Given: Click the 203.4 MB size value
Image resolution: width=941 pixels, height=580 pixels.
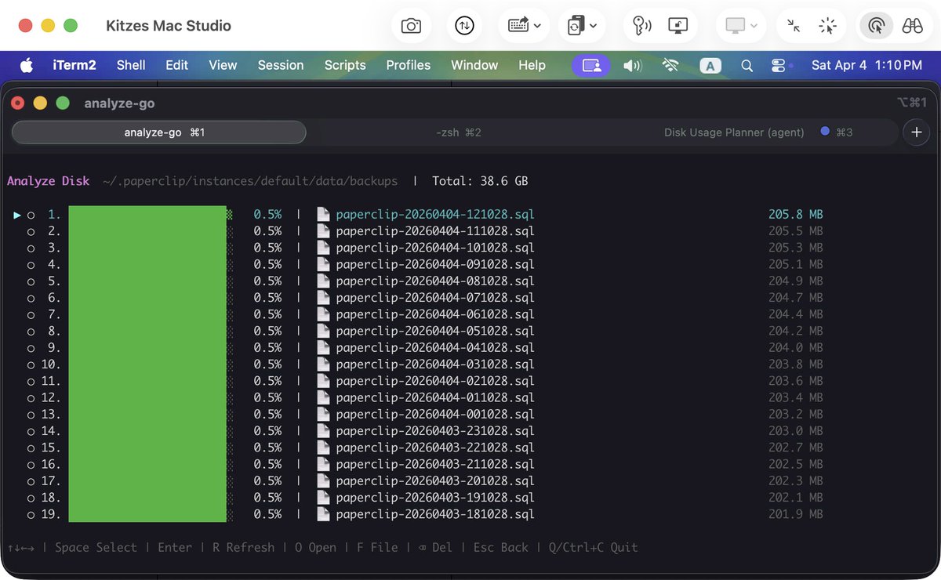Looking at the screenshot, I should tap(795, 398).
